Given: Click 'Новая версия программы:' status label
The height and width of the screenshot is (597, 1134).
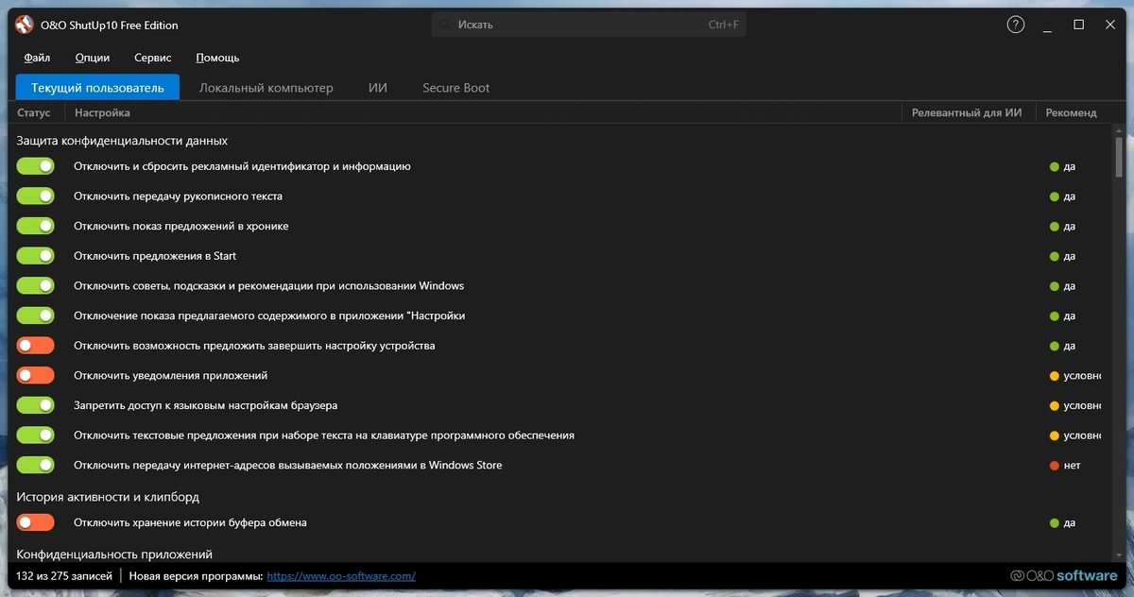Looking at the screenshot, I should [x=195, y=575].
